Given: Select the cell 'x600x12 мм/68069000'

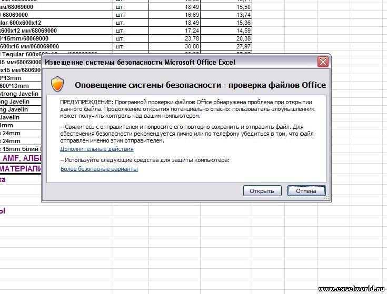Looking at the screenshot, I should tap(56, 31).
